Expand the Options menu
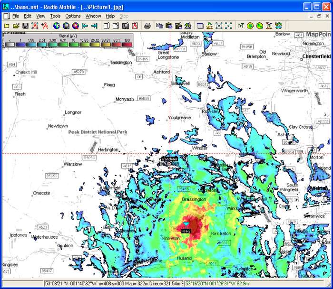 point(73,16)
